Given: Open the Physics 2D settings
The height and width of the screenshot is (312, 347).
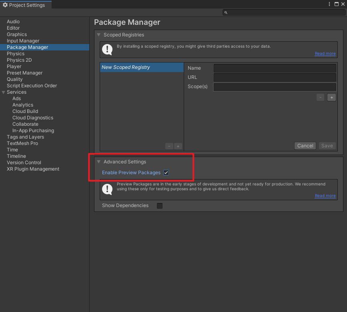Looking at the screenshot, I should (19, 60).
